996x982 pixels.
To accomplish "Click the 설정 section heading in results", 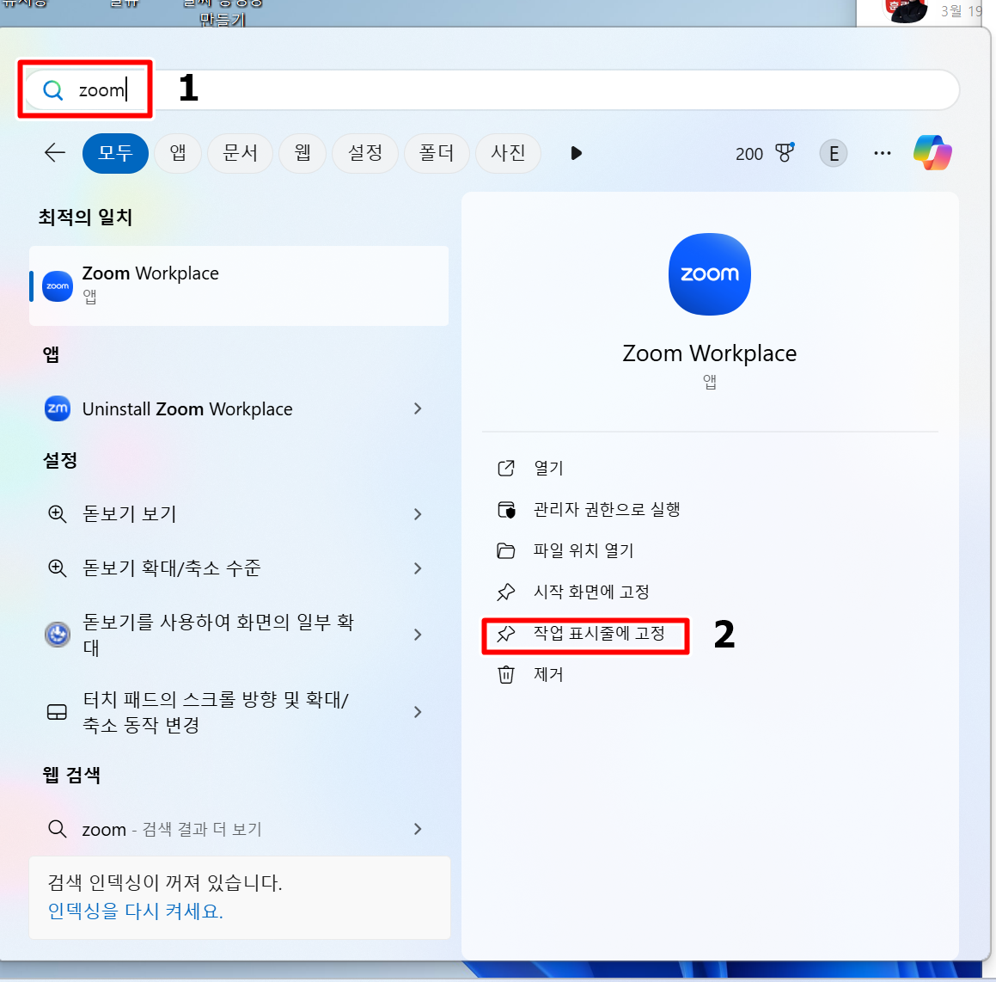I will coord(59,460).
